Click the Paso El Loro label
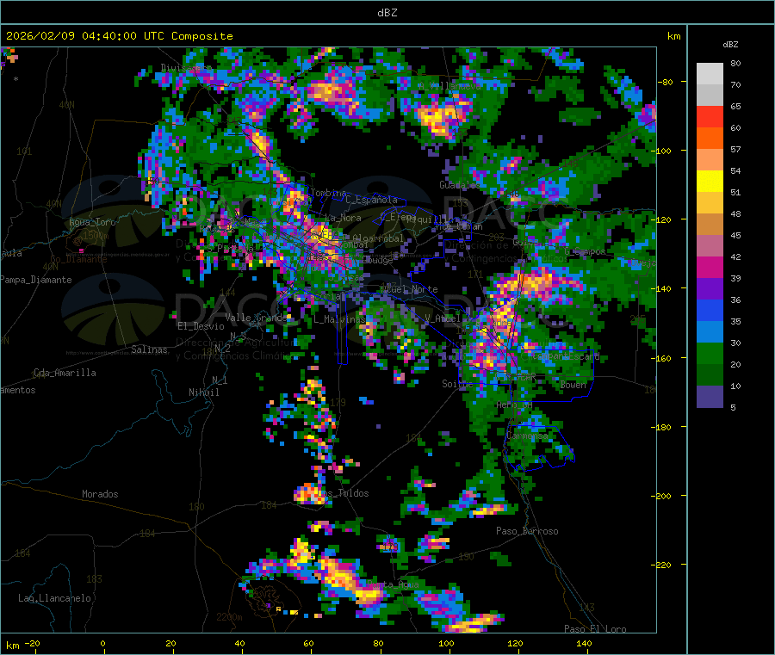The width and height of the screenshot is (775, 655). click(595, 629)
